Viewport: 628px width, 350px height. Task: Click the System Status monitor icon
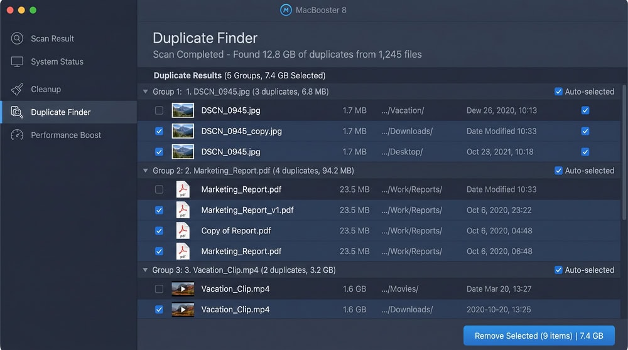pos(17,61)
